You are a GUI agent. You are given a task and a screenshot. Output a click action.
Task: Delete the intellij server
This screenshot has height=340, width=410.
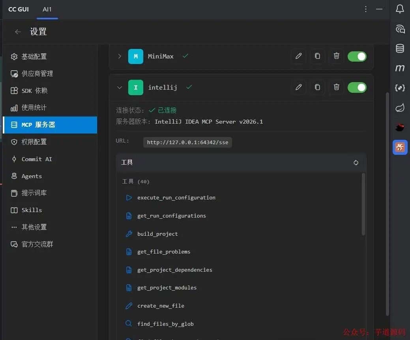coord(336,87)
